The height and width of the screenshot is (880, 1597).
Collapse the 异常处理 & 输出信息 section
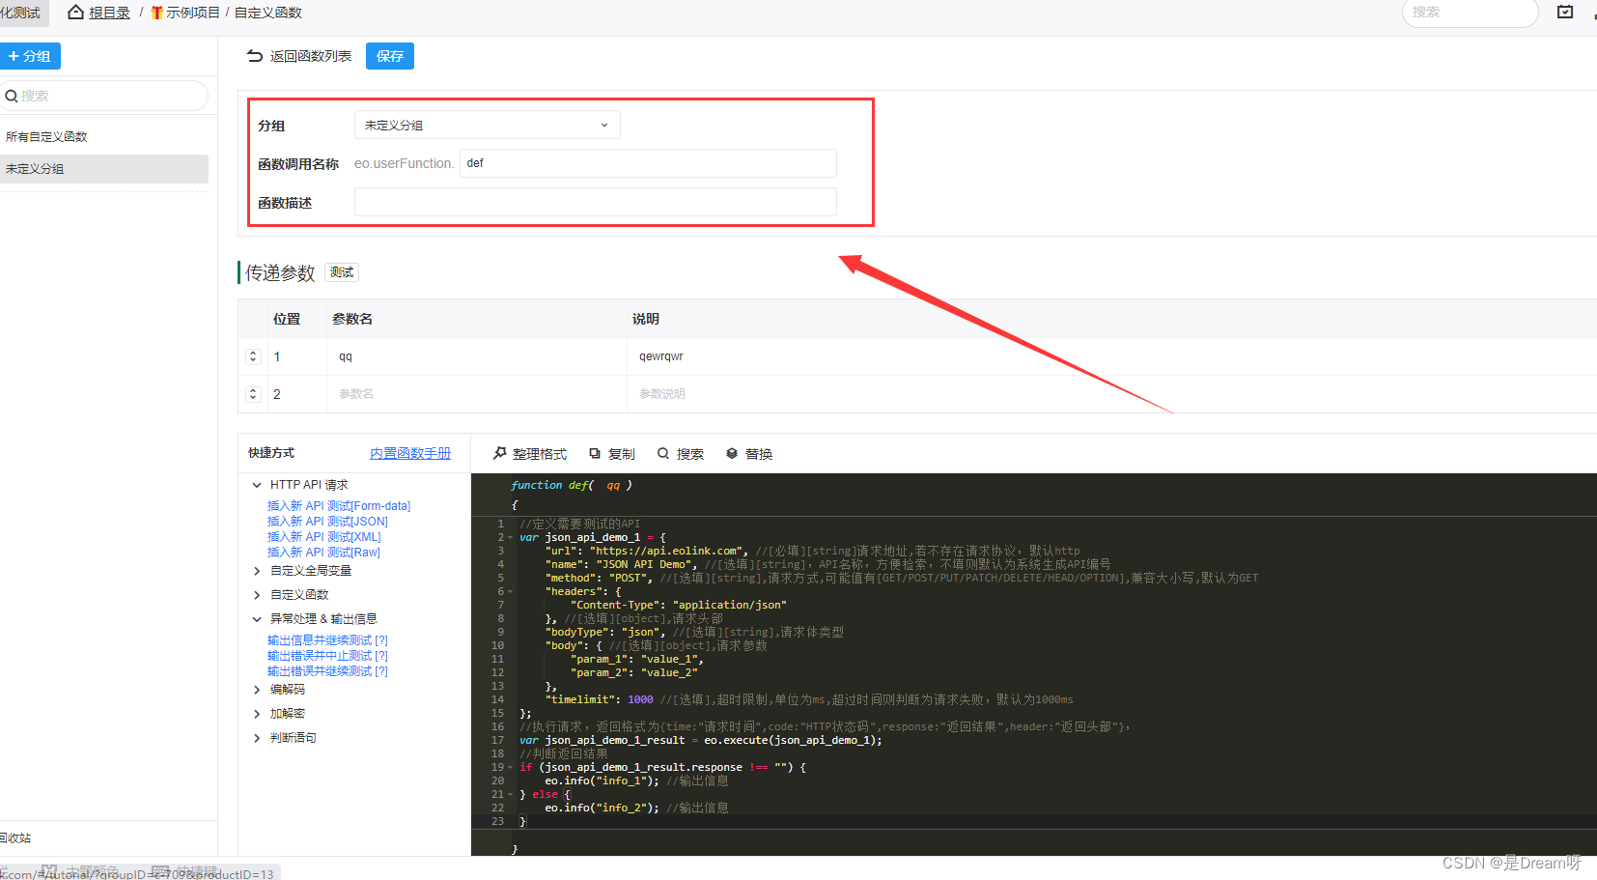tap(257, 619)
